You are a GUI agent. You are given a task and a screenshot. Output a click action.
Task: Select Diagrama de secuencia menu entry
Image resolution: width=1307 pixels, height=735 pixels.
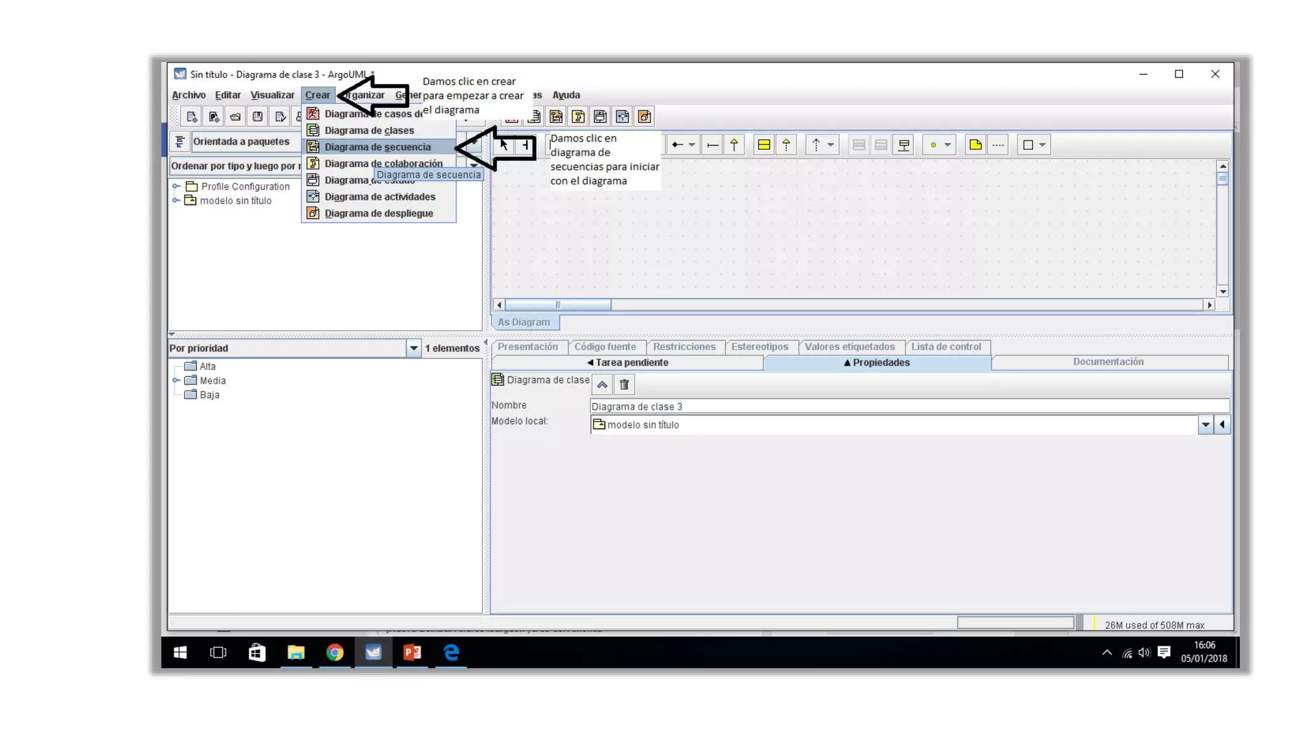[377, 147]
